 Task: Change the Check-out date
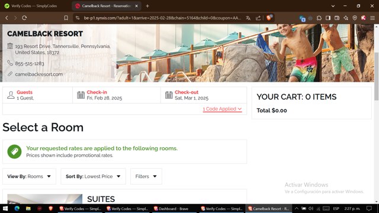[204, 95]
